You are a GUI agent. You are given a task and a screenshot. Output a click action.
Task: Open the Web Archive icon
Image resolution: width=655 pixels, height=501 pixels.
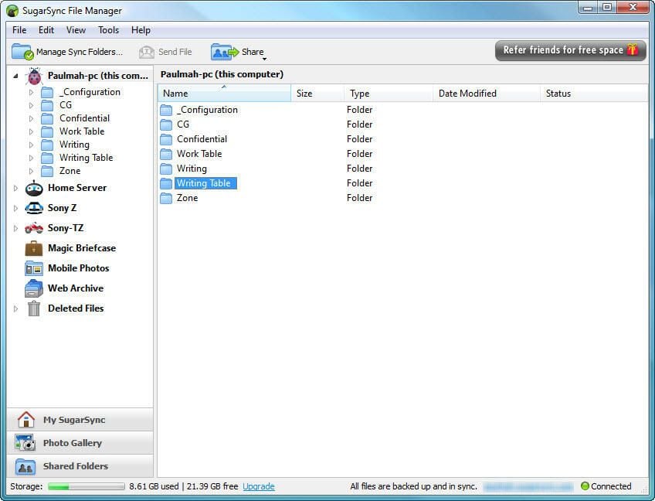tap(34, 288)
